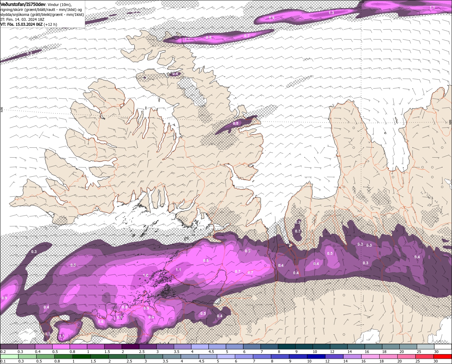Select the lower legend swatch labelled 20

coord(406,356)
